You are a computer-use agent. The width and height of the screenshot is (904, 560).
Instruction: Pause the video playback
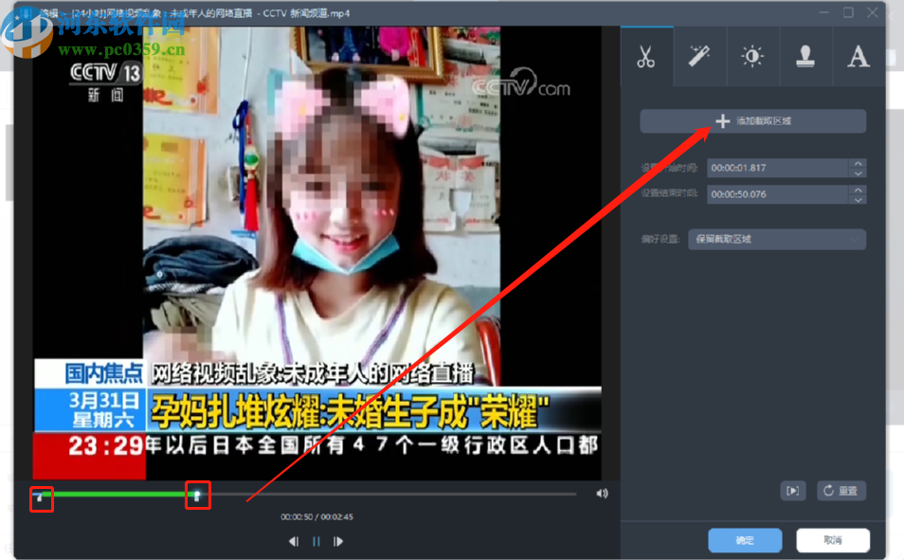(316, 541)
